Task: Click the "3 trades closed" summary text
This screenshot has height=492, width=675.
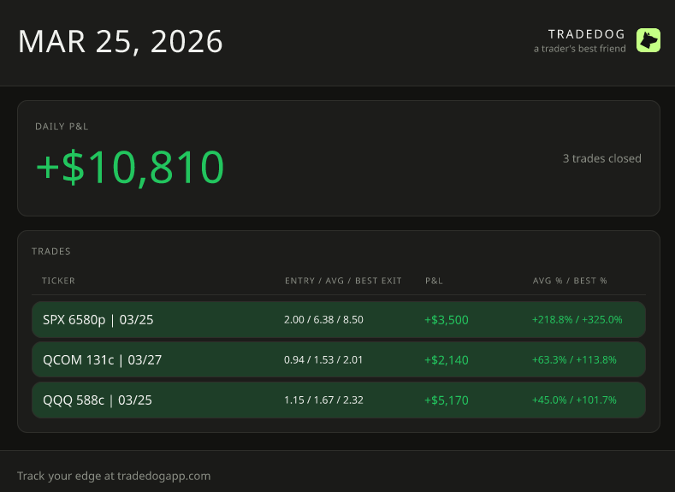Action: [x=601, y=158]
